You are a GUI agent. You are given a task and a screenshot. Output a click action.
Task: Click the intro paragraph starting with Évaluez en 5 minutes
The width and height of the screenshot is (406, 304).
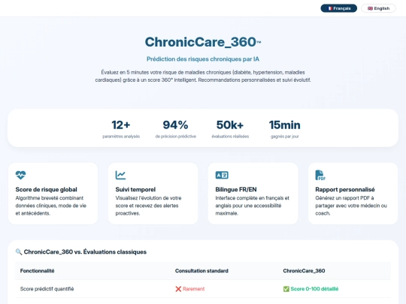click(203, 76)
